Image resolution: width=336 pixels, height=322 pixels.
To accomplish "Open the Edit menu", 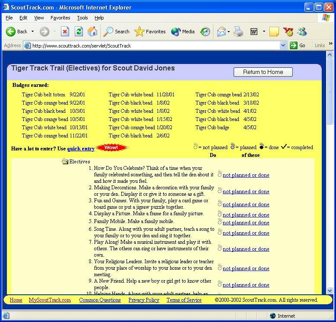I will [23, 18].
